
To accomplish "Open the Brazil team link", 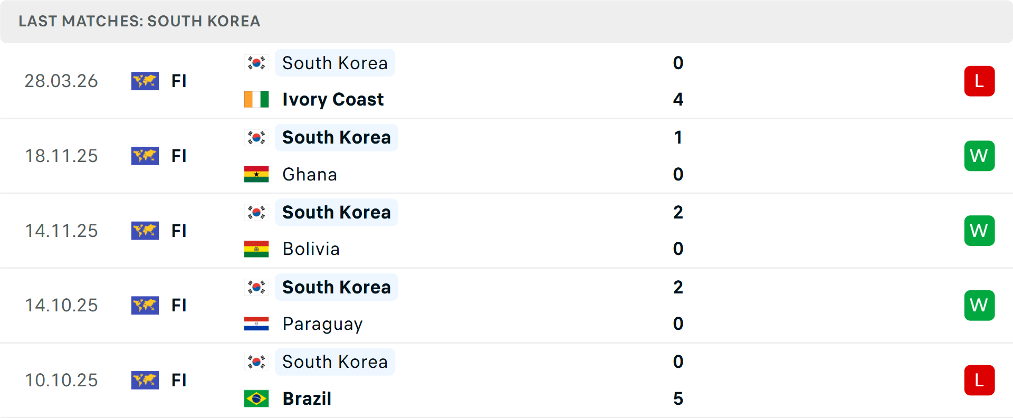I will [x=307, y=398].
